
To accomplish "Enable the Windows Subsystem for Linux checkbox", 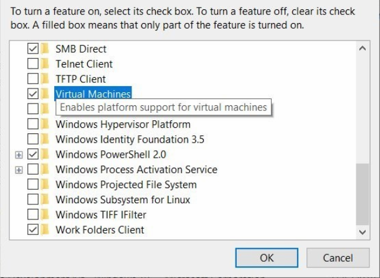I will pyautogui.click(x=33, y=199).
